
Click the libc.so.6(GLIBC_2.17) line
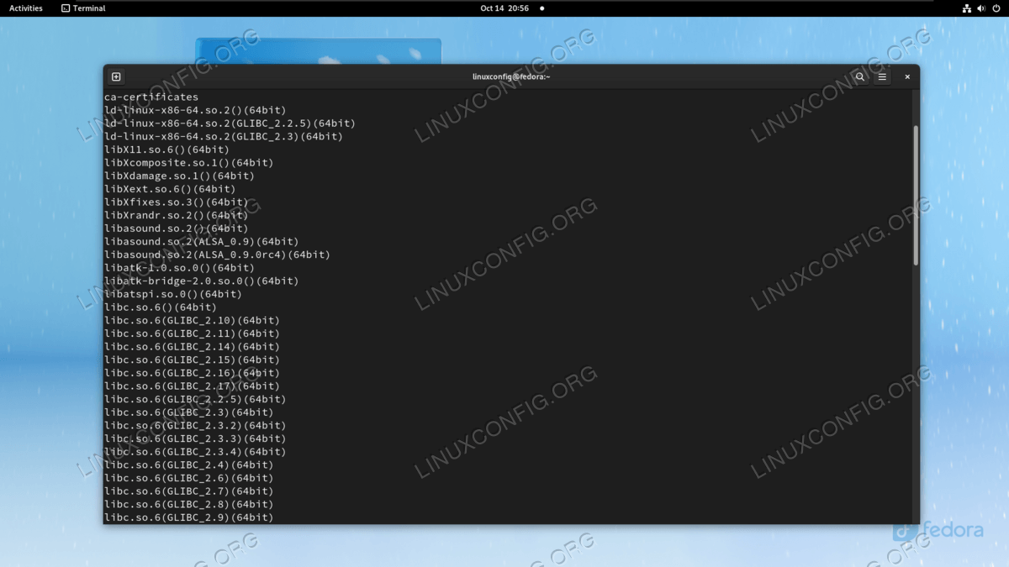point(192,386)
